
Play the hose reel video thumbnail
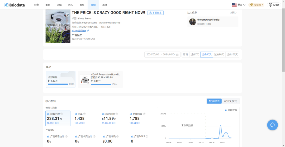point(58,25)
